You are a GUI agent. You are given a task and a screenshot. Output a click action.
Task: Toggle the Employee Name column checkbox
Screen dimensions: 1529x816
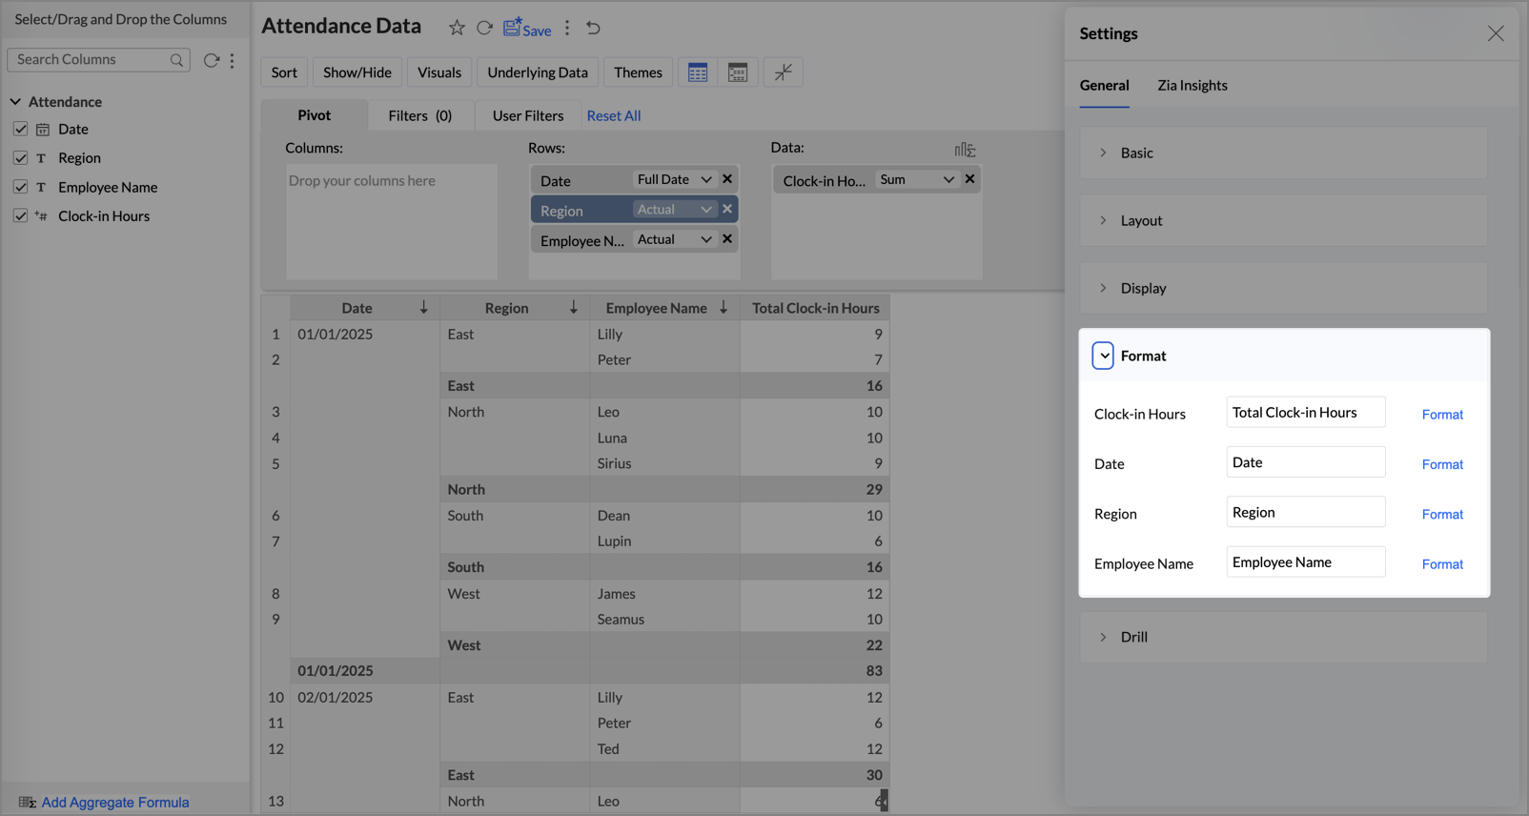pyautogui.click(x=20, y=187)
